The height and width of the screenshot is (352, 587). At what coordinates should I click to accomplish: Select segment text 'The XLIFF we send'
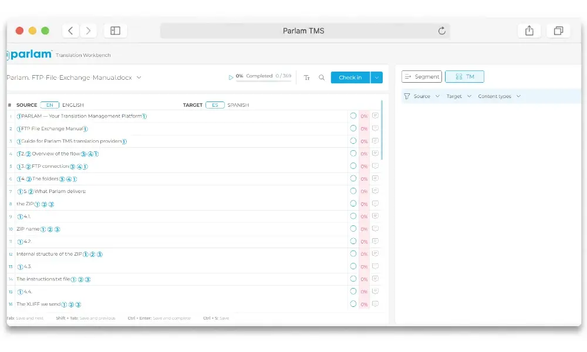[39, 304]
